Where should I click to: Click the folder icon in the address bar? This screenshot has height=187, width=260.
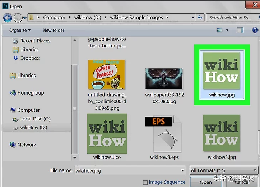point(31,17)
